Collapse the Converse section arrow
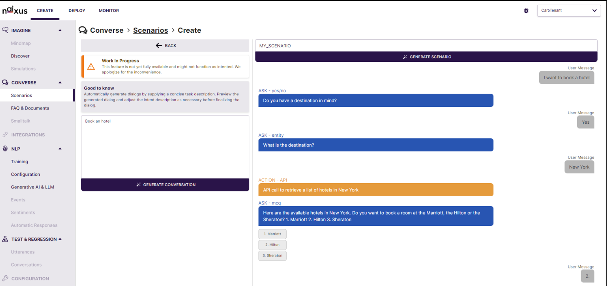Screen dimensions: 607x286 pos(60,82)
